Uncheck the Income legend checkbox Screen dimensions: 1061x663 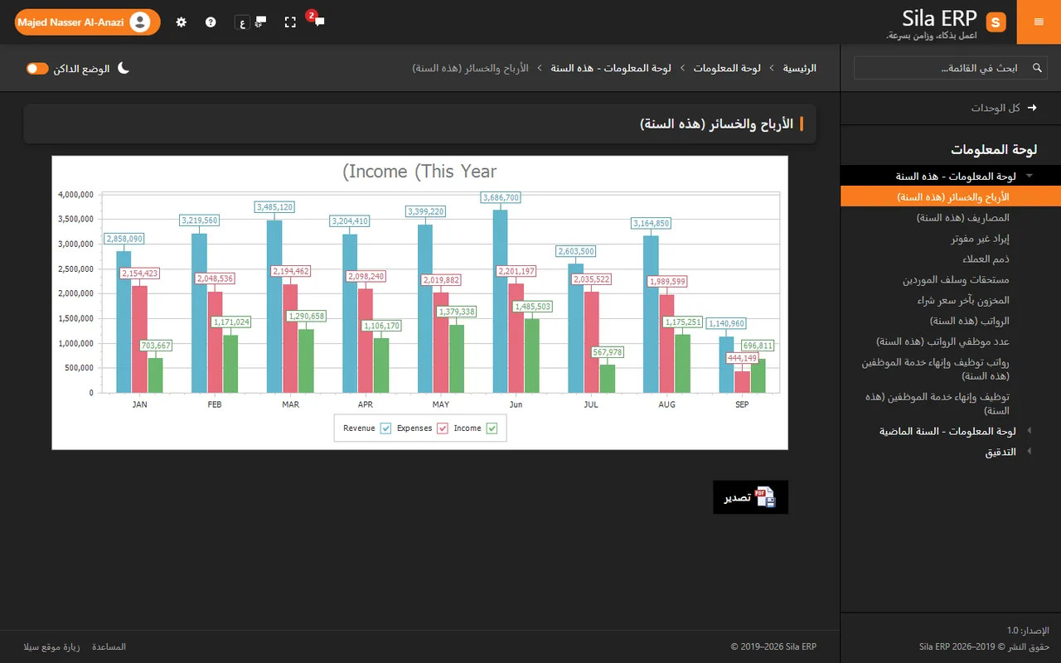[492, 428]
